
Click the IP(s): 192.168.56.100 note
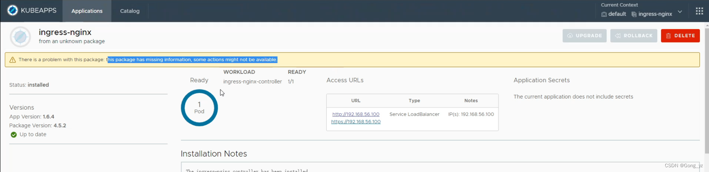point(471,114)
